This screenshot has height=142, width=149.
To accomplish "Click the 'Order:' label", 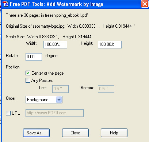I will coord(11,98).
